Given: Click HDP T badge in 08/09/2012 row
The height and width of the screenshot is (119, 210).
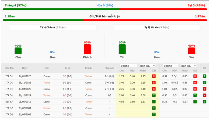Looking at the screenshot, I should (x=195, y=102).
